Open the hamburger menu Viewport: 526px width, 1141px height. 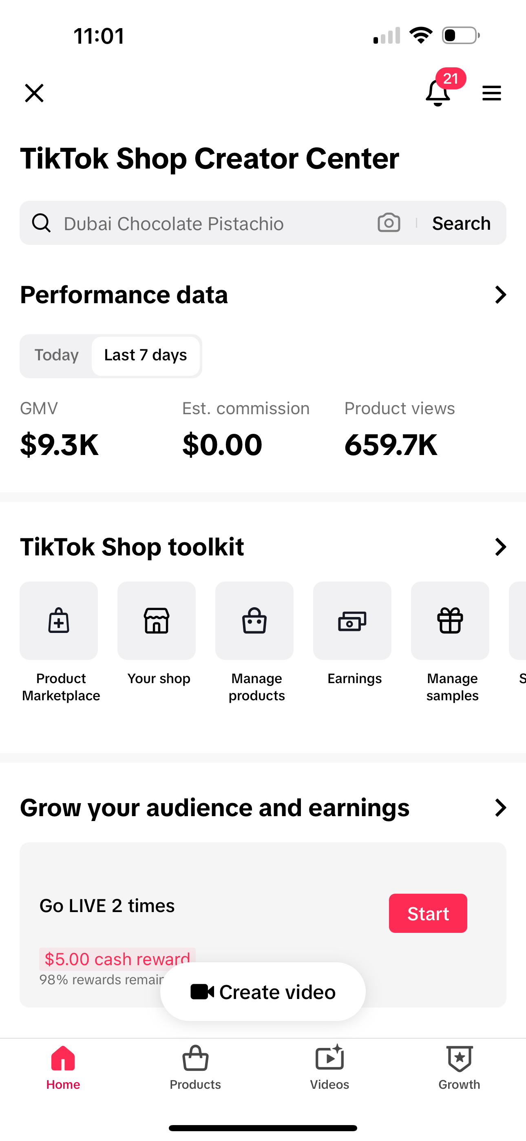click(x=491, y=93)
